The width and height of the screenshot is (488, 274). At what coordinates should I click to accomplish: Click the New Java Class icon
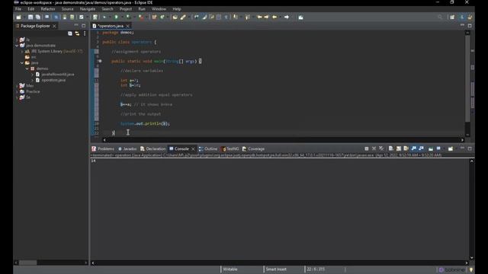point(162,18)
